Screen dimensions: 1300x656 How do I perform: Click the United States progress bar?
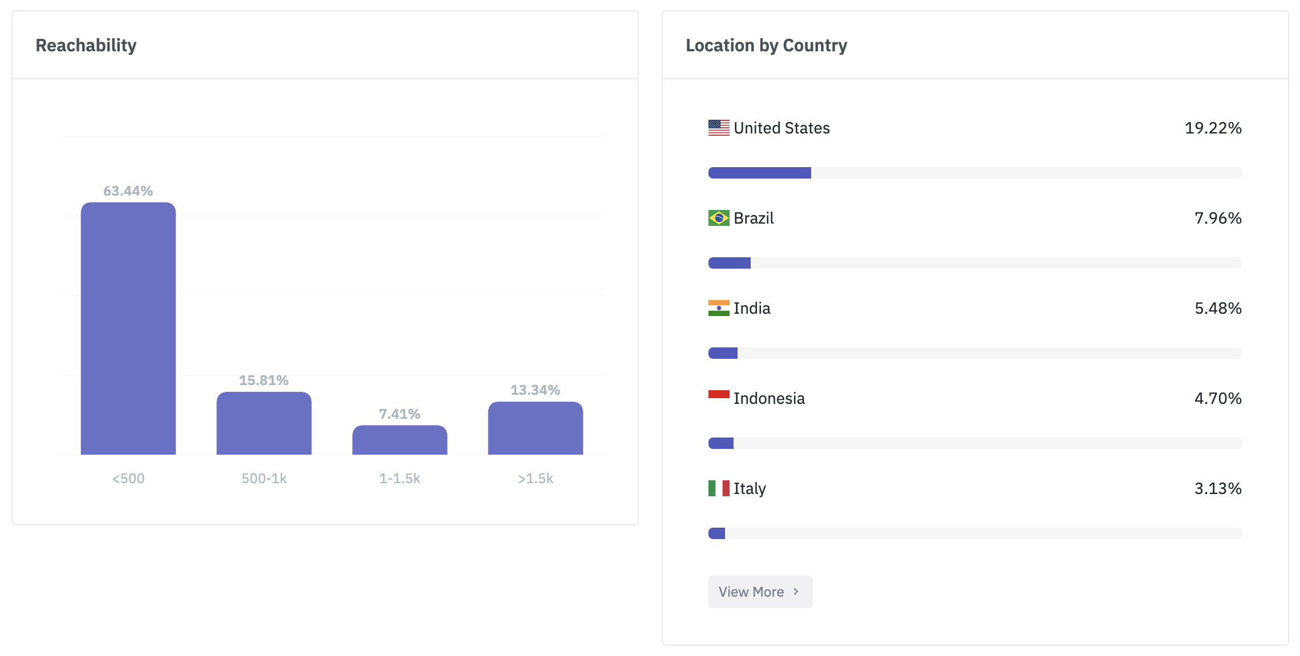pyautogui.click(x=975, y=173)
